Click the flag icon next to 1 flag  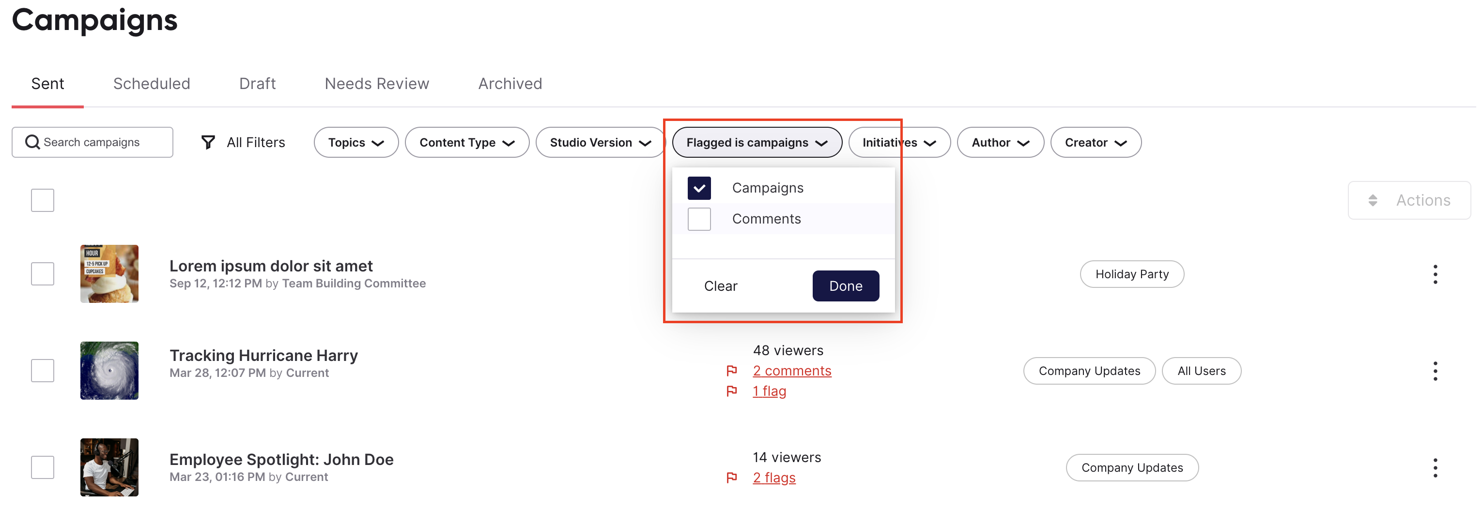pos(732,391)
